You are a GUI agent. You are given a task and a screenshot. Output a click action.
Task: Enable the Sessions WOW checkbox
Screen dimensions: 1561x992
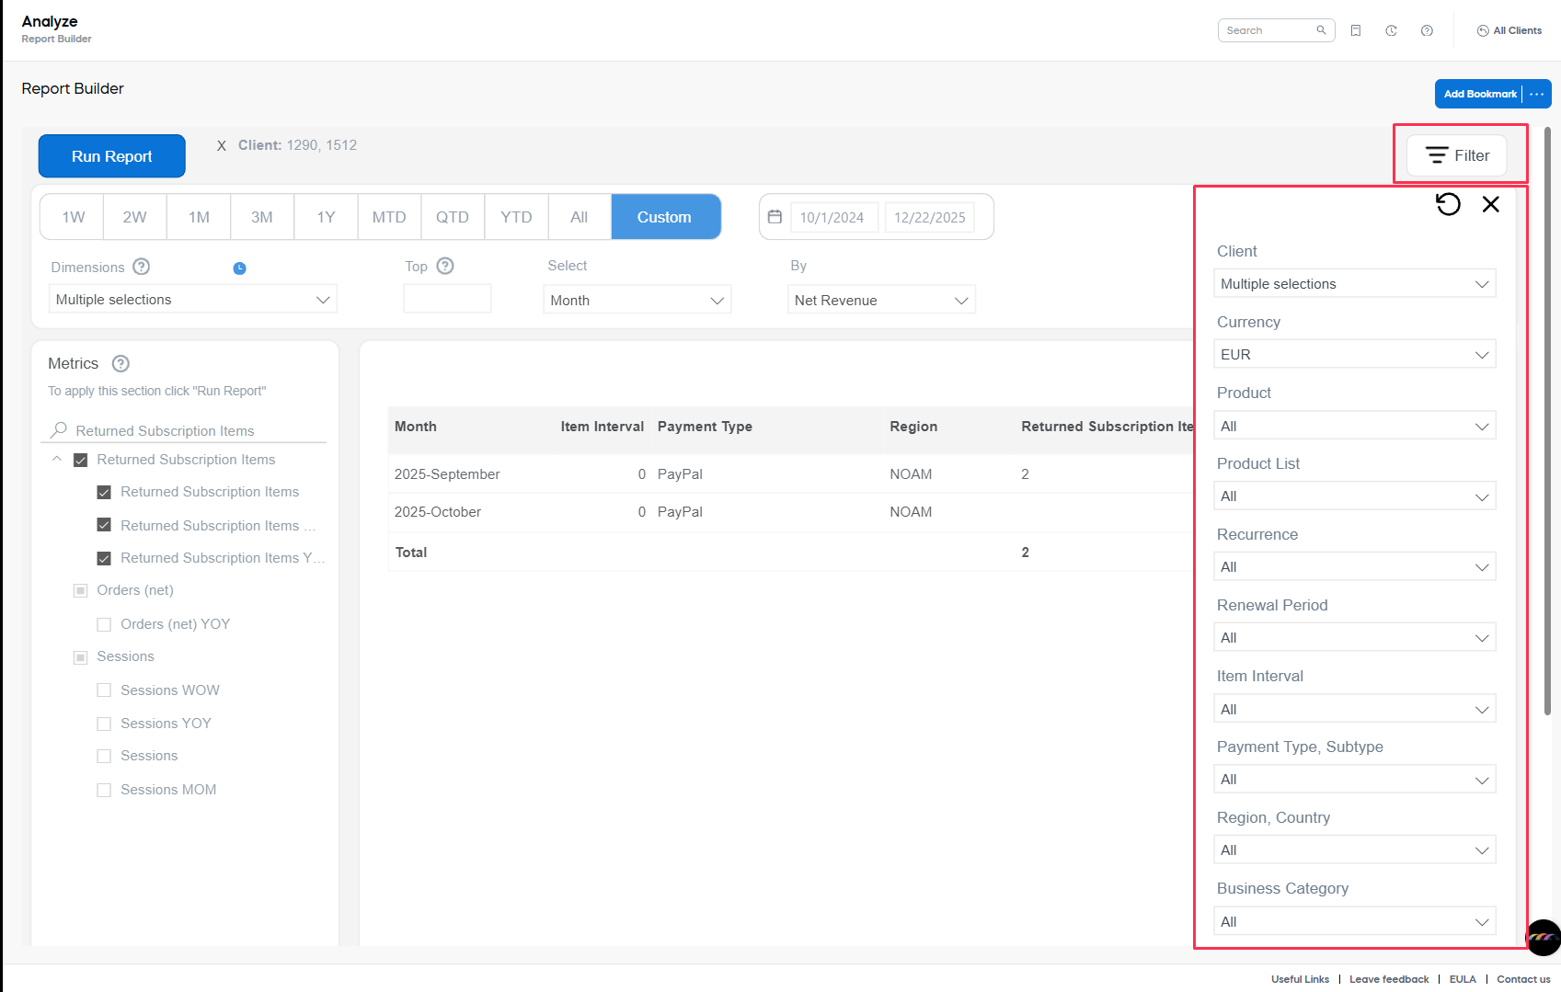(104, 690)
